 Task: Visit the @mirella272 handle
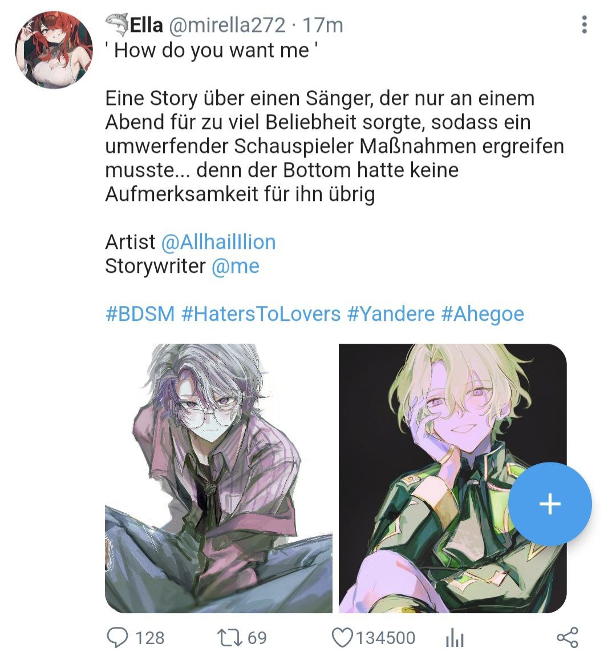227,25
